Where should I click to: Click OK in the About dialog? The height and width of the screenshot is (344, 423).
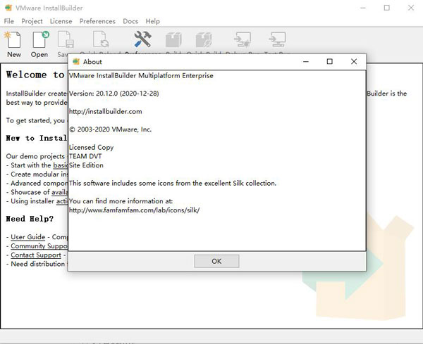[216, 261]
